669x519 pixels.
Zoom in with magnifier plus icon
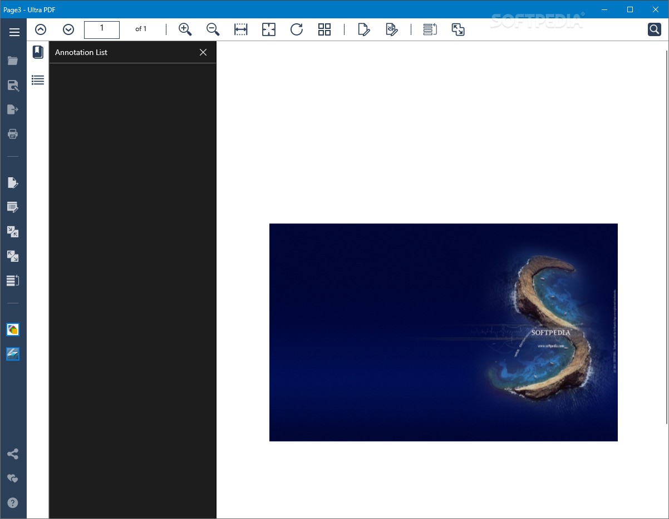pyautogui.click(x=185, y=29)
